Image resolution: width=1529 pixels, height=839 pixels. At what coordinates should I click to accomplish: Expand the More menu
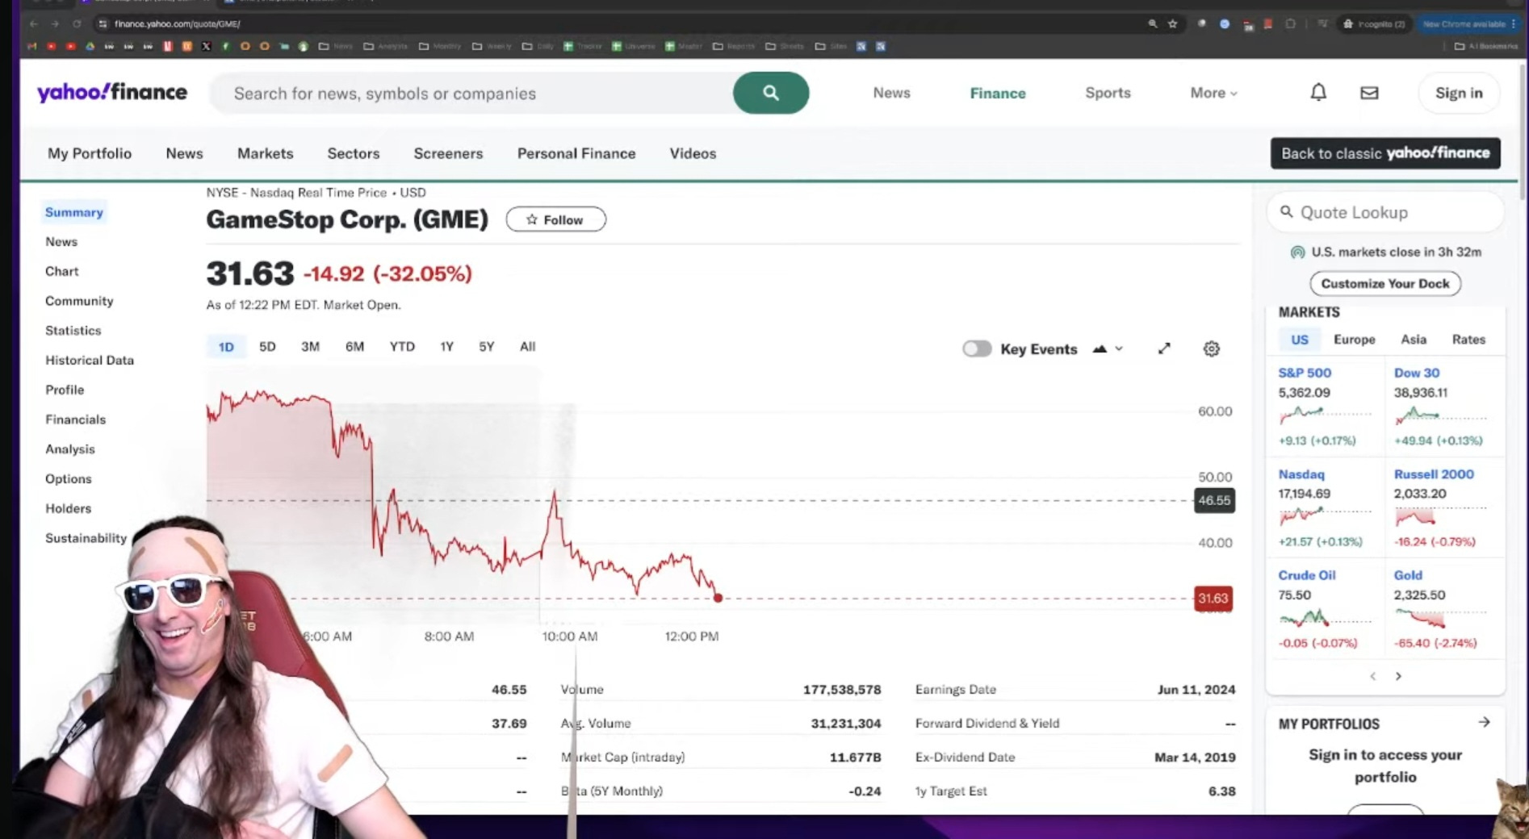tap(1213, 93)
